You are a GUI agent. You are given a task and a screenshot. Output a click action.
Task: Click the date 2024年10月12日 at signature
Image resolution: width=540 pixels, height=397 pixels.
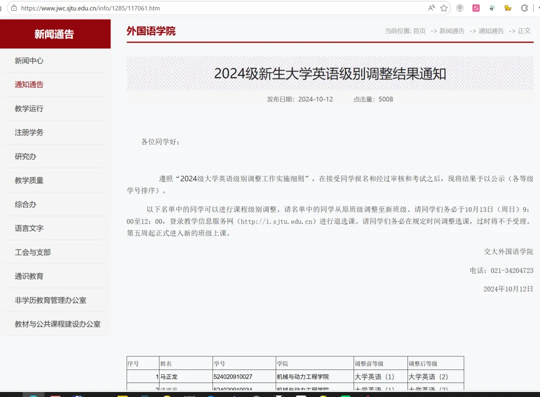pyautogui.click(x=508, y=289)
